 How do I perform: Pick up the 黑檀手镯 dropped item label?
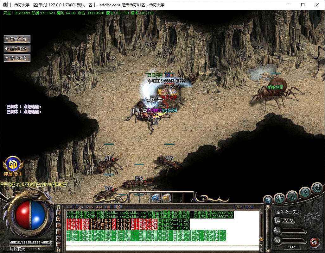tap(154, 100)
